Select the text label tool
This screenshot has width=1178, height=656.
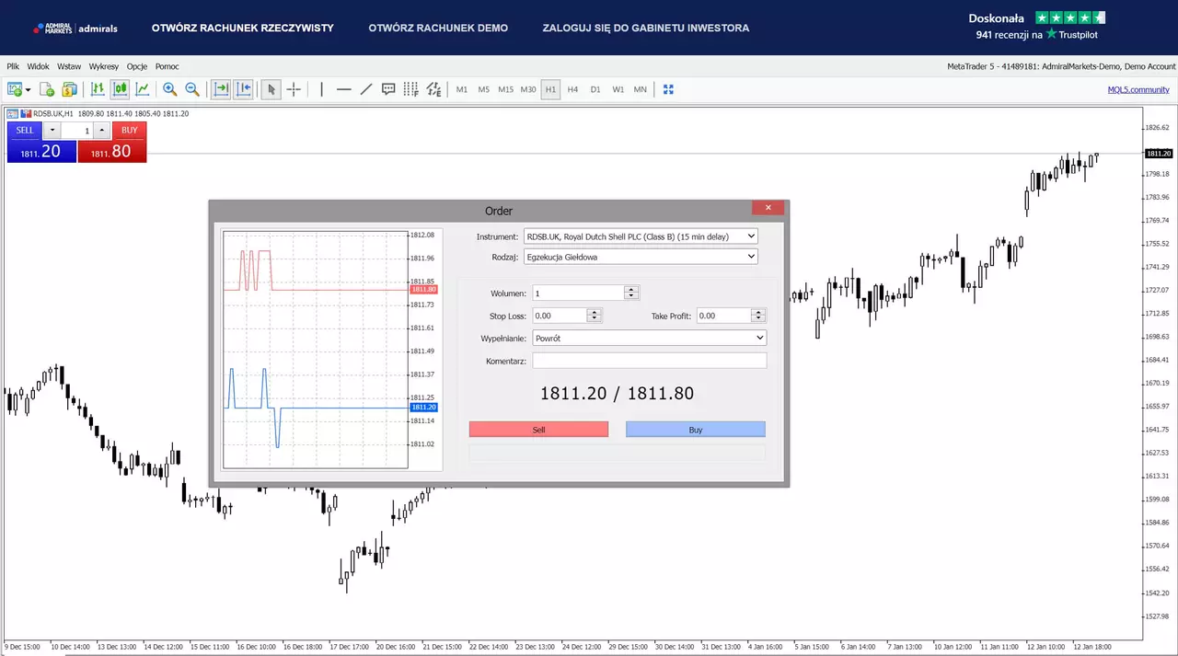coord(388,89)
